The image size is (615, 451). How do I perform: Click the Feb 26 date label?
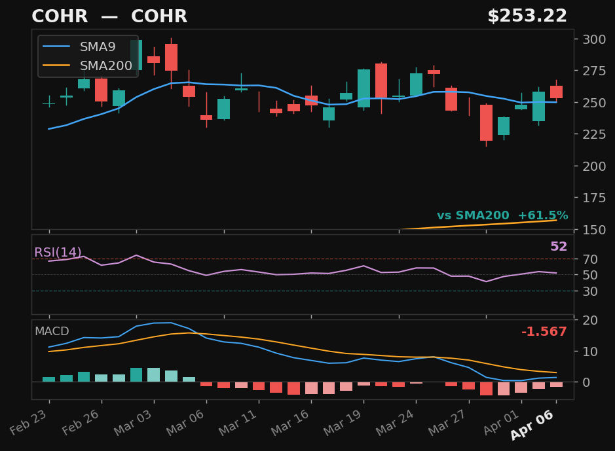coord(82,422)
